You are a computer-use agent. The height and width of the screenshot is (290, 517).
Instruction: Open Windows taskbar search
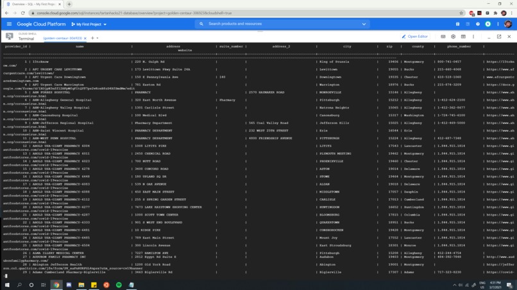(x=19, y=285)
